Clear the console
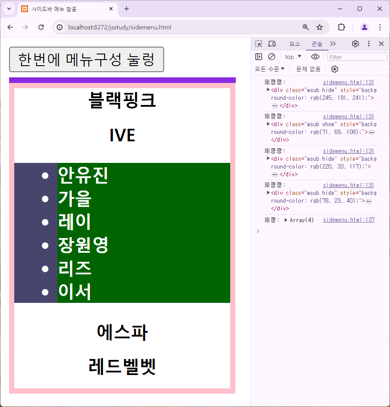The height and width of the screenshot is (407, 390). pyautogui.click(x=272, y=57)
